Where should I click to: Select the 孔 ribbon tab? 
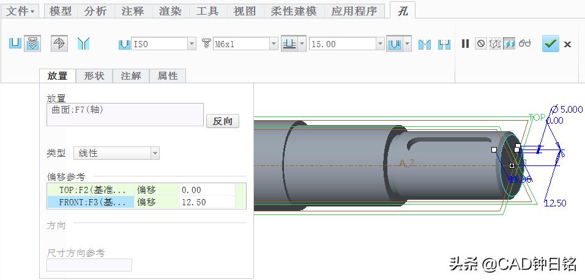[x=403, y=11]
